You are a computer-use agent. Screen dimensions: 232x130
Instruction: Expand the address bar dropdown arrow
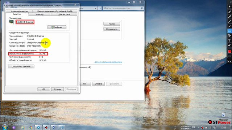coord(96,8)
